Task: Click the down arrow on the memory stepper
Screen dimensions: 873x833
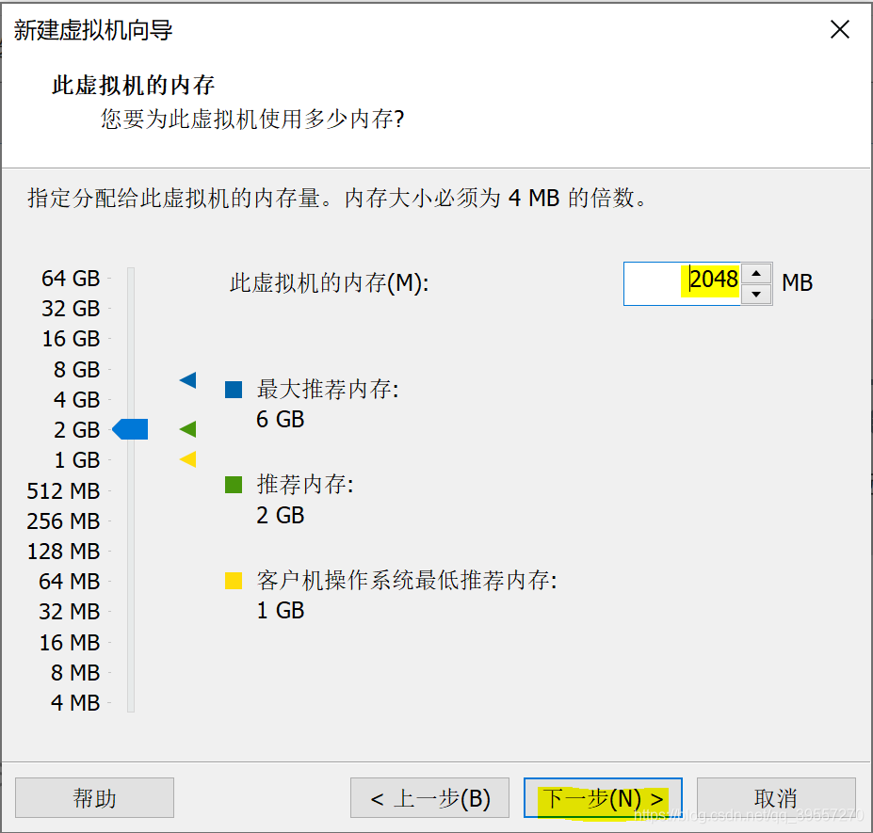Action: (757, 294)
